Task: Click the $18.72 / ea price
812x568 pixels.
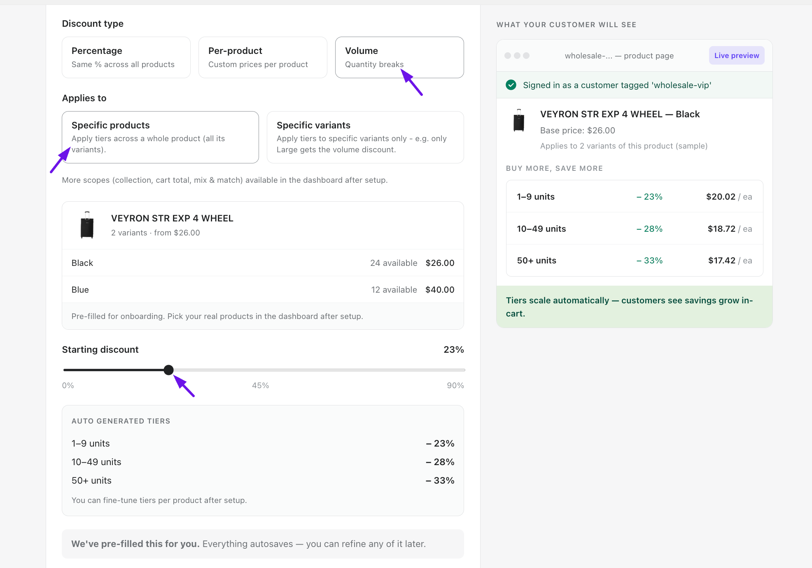Action: [x=730, y=228]
